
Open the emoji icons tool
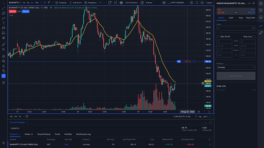[x=3, y=38]
